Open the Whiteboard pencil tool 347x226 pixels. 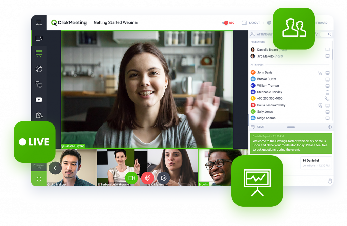pyautogui.click(x=39, y=69)
